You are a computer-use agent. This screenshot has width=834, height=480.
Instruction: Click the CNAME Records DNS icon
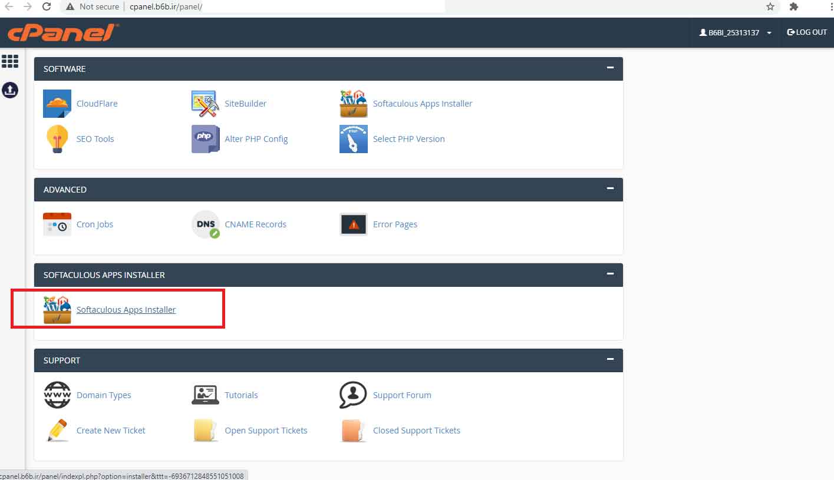[206, 224]
